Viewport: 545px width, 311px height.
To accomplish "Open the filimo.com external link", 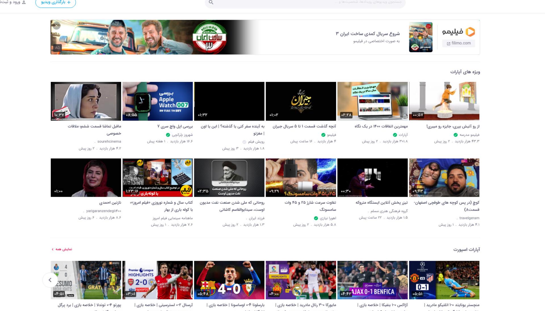I will pyautogui.click(x=458, y=43).
